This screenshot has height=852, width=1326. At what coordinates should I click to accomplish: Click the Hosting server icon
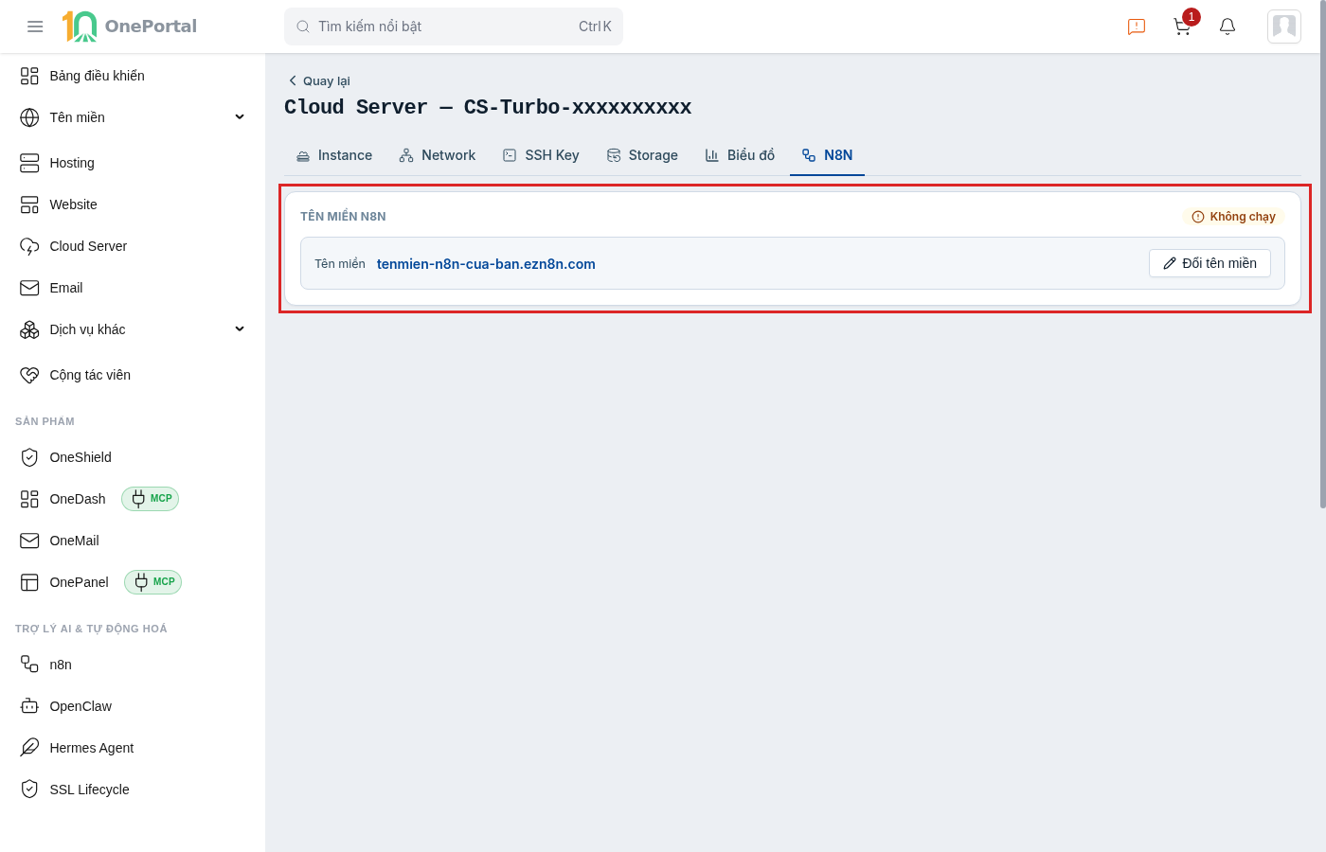(x=29, y=163)
